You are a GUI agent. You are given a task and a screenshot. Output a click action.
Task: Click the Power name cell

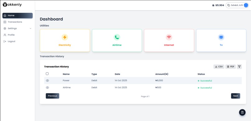[x=66, y=80]
